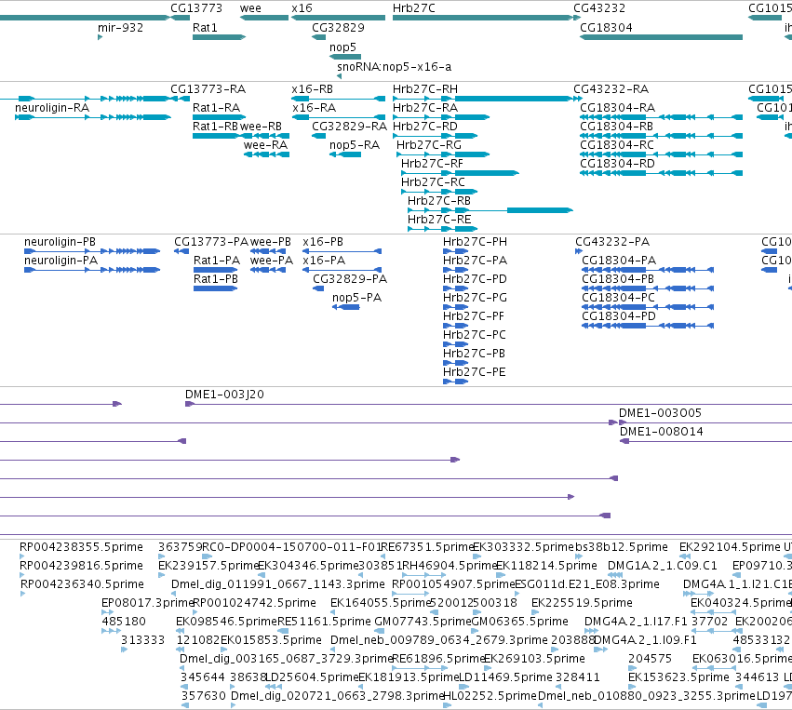
Task: Select the "wee-RA" transcript label
Action: [265, 145]
